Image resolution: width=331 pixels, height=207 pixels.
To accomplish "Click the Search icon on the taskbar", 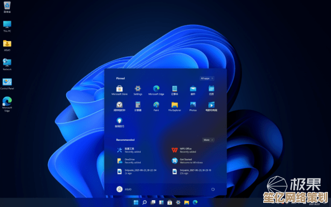I will click(x=145, y=202).
